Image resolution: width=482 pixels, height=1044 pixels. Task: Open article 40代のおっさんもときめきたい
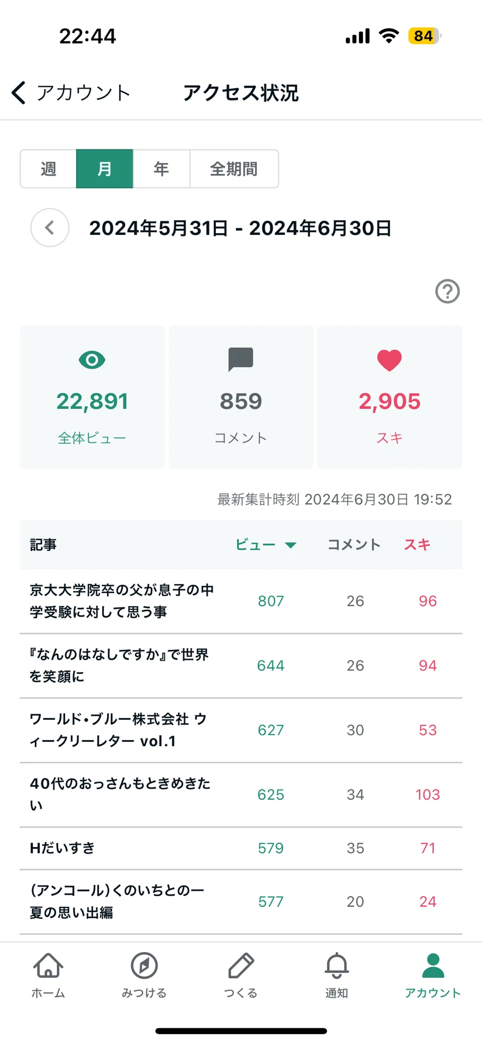241,795
